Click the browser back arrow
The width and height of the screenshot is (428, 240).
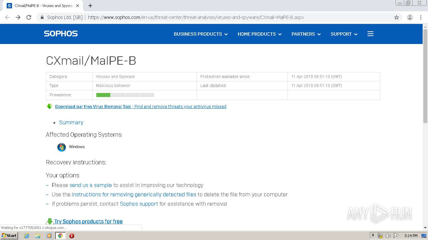point(7,17)
